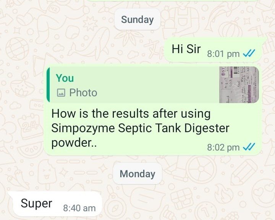Click the 8:01 pm timestamp
The image size is (275, 220).
[223, 54]
